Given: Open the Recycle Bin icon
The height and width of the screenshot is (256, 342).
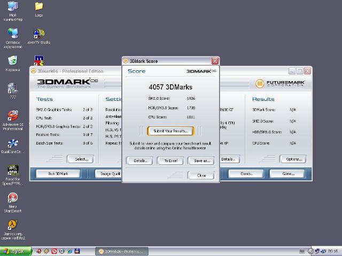Looking at the screenshot, I should 13,63.
